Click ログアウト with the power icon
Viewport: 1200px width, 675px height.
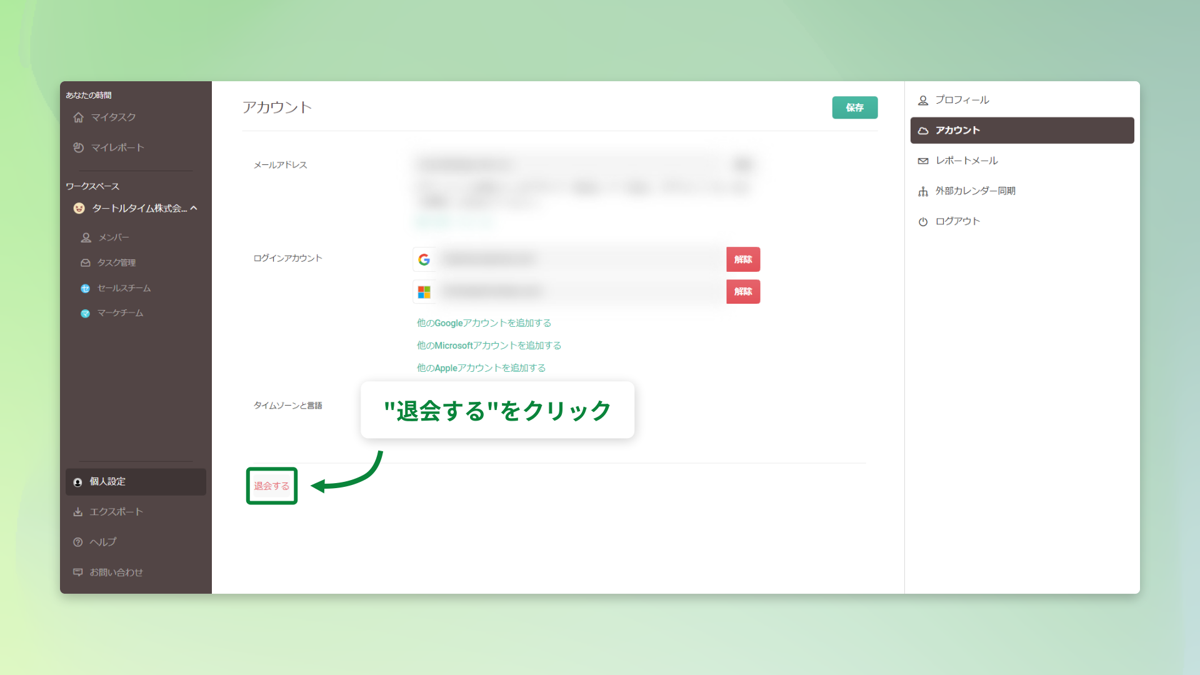tap(957, 221)
